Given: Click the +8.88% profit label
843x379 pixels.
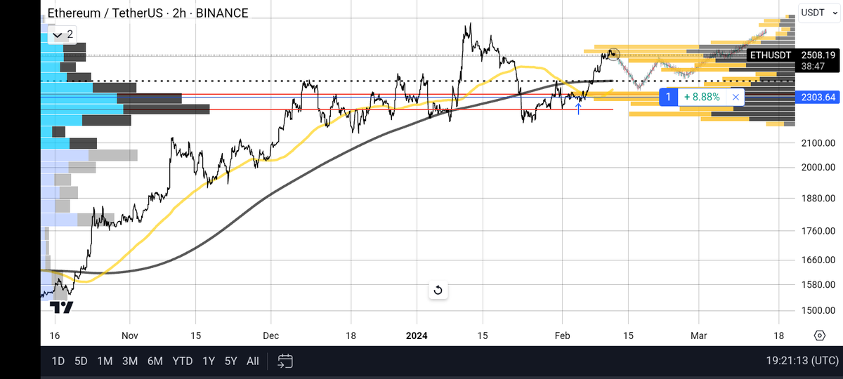Looking at the screenshot, I should point(702,97).
